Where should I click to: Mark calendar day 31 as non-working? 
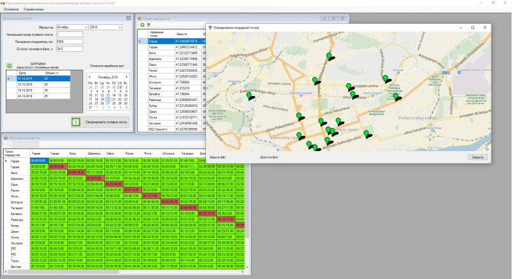(x=90, y=107)
